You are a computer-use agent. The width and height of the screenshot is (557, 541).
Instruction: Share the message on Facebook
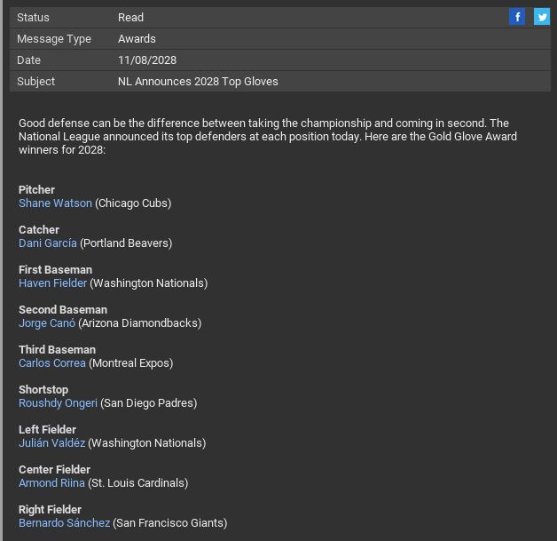click(x=517, y=17)
